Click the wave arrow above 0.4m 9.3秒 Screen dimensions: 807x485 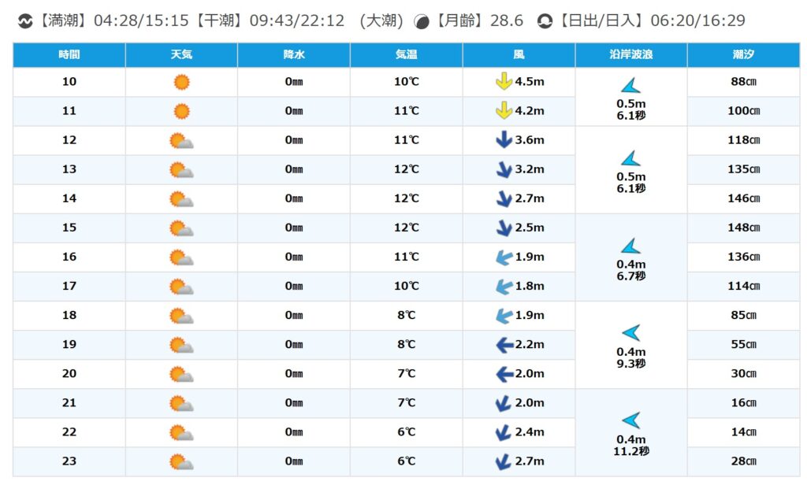click(x=630, y=333)
